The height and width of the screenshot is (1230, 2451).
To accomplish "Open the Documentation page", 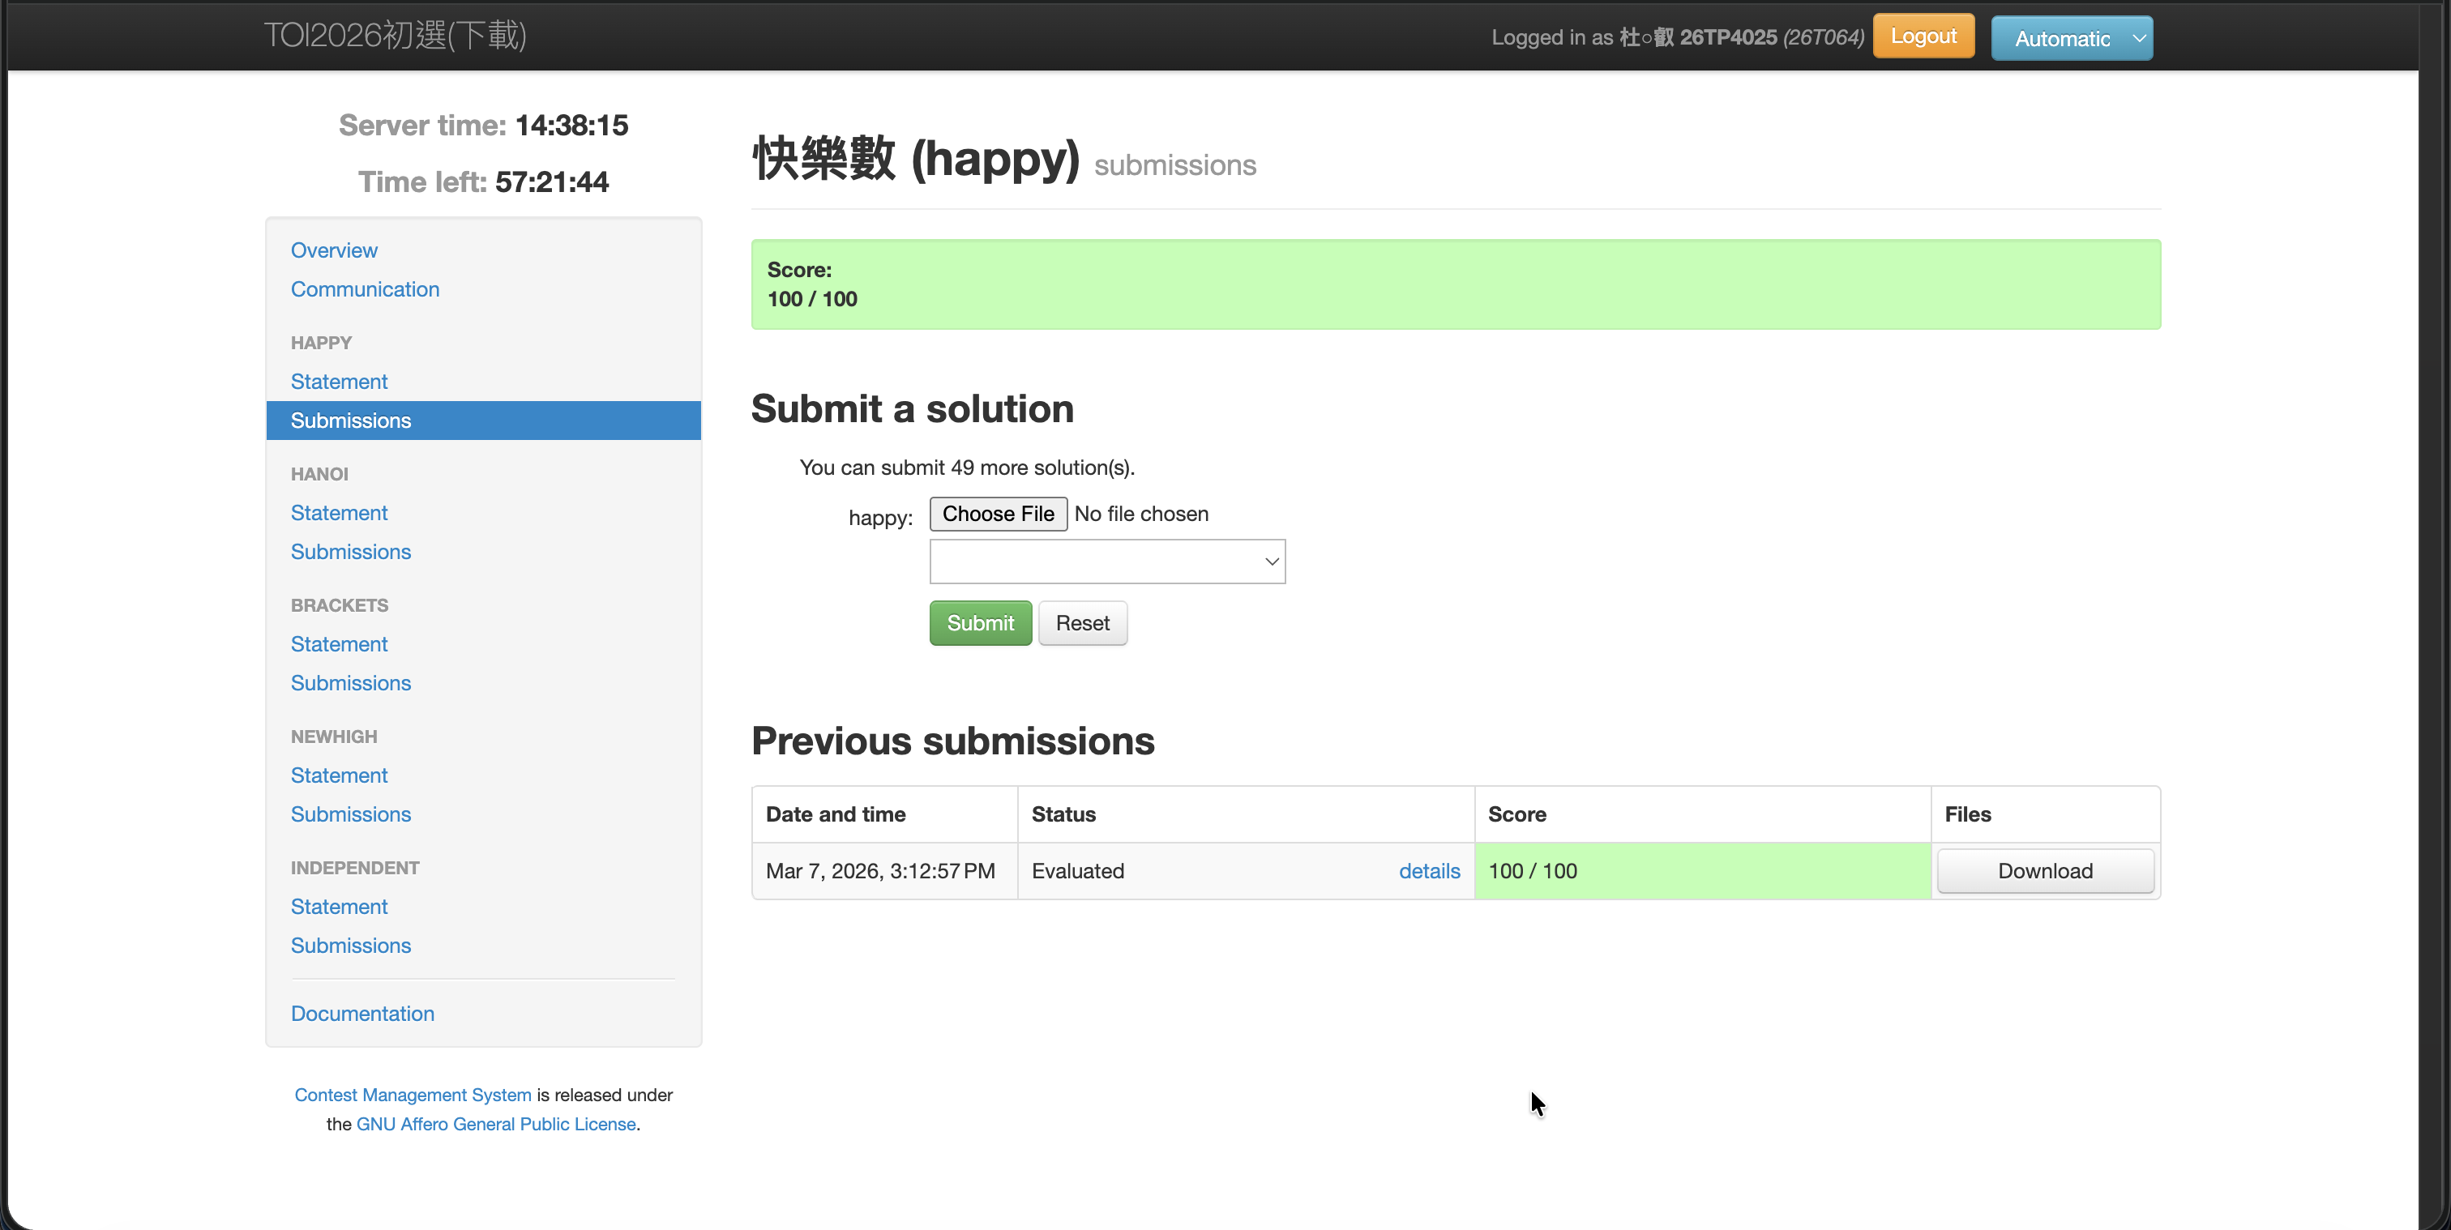I will [x=362, y=1013].
